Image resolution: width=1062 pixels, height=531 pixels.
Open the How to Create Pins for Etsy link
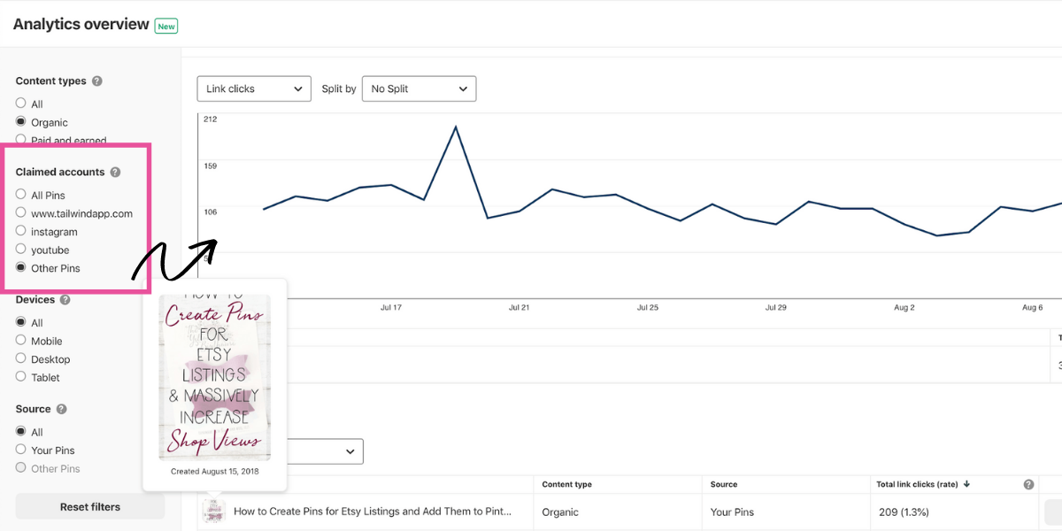[373, 512]
